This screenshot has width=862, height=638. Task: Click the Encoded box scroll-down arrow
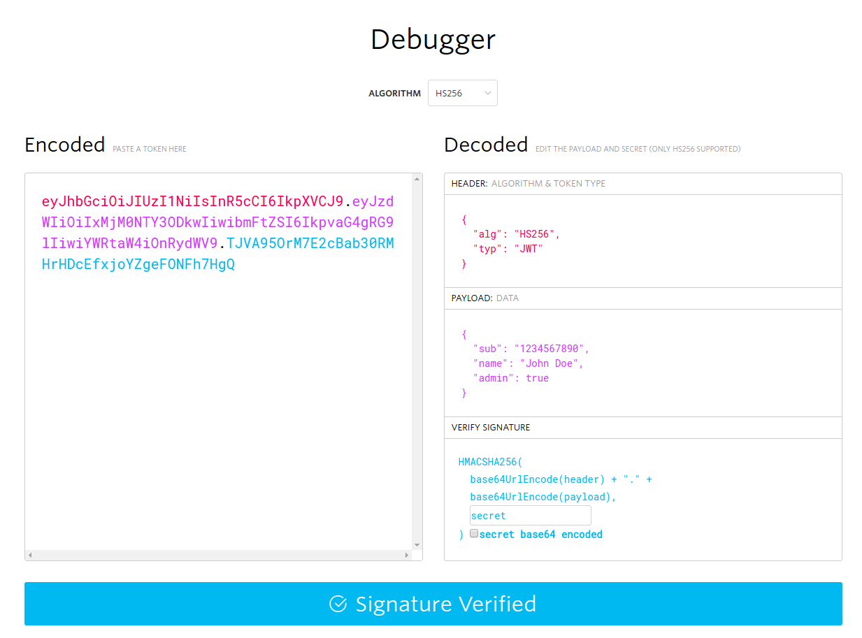point(417,545)
